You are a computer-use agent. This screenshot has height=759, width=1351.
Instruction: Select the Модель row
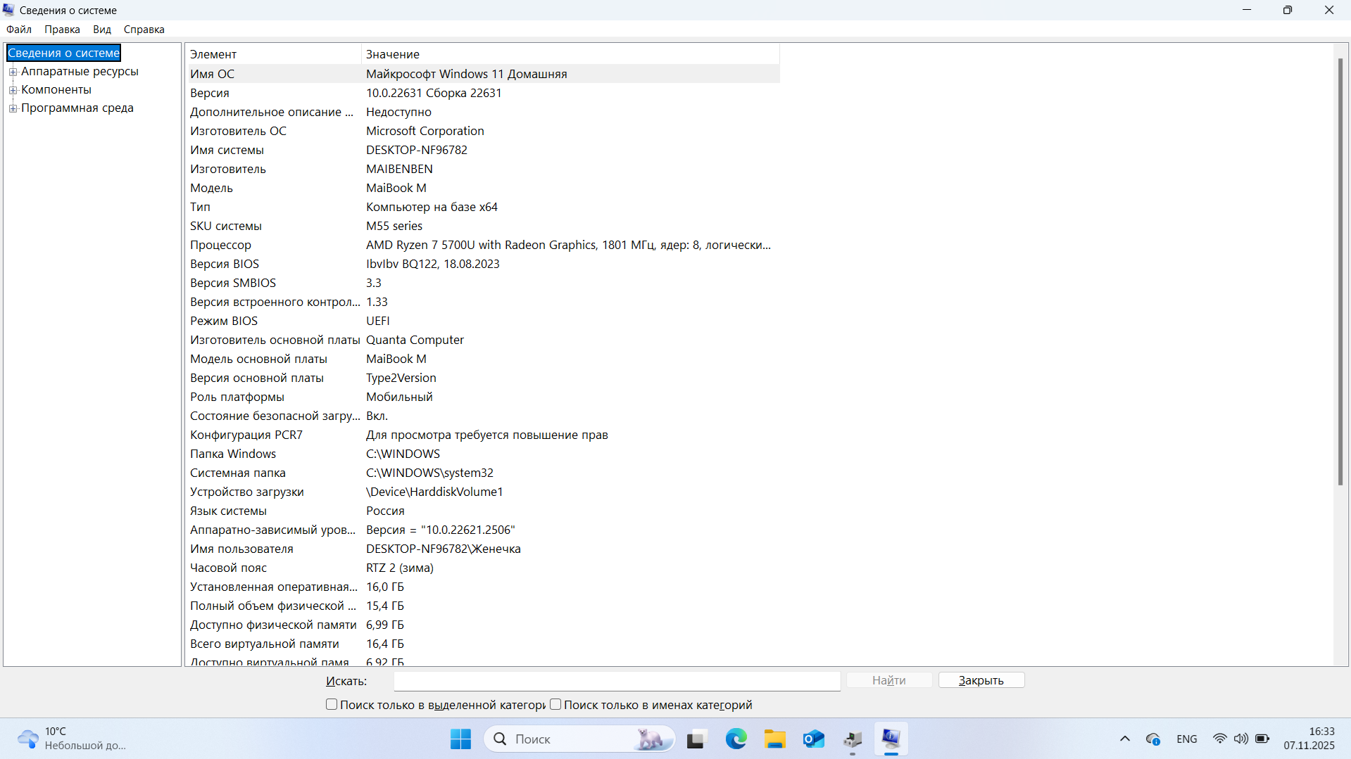point(484,188)
